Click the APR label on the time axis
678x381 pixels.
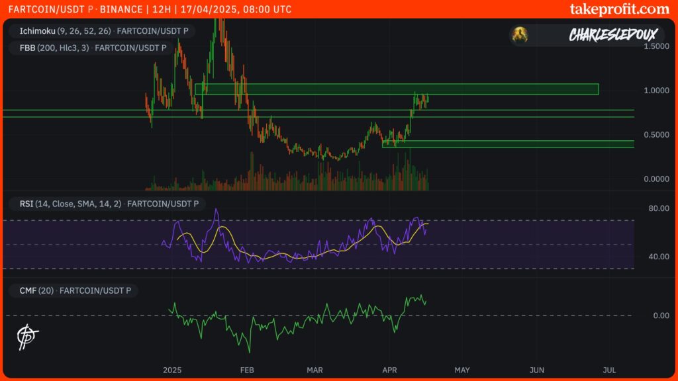(389, 370)
